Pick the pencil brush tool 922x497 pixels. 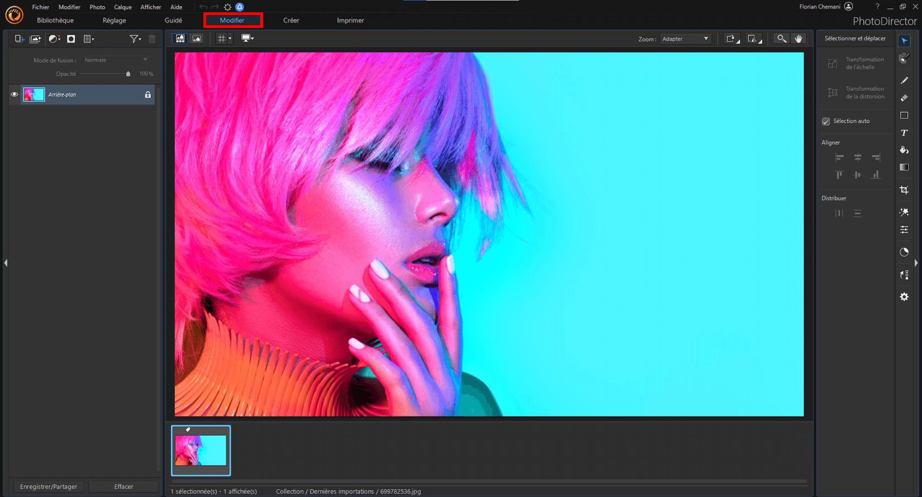tap(904, 81)
